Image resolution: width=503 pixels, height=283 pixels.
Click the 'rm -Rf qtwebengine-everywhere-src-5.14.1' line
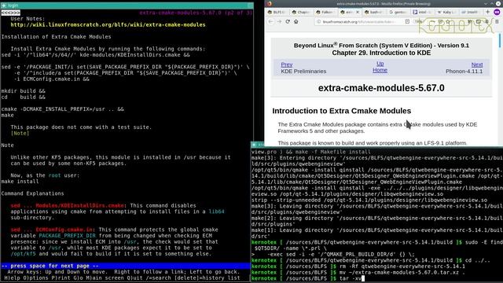[x=402, y=266]
